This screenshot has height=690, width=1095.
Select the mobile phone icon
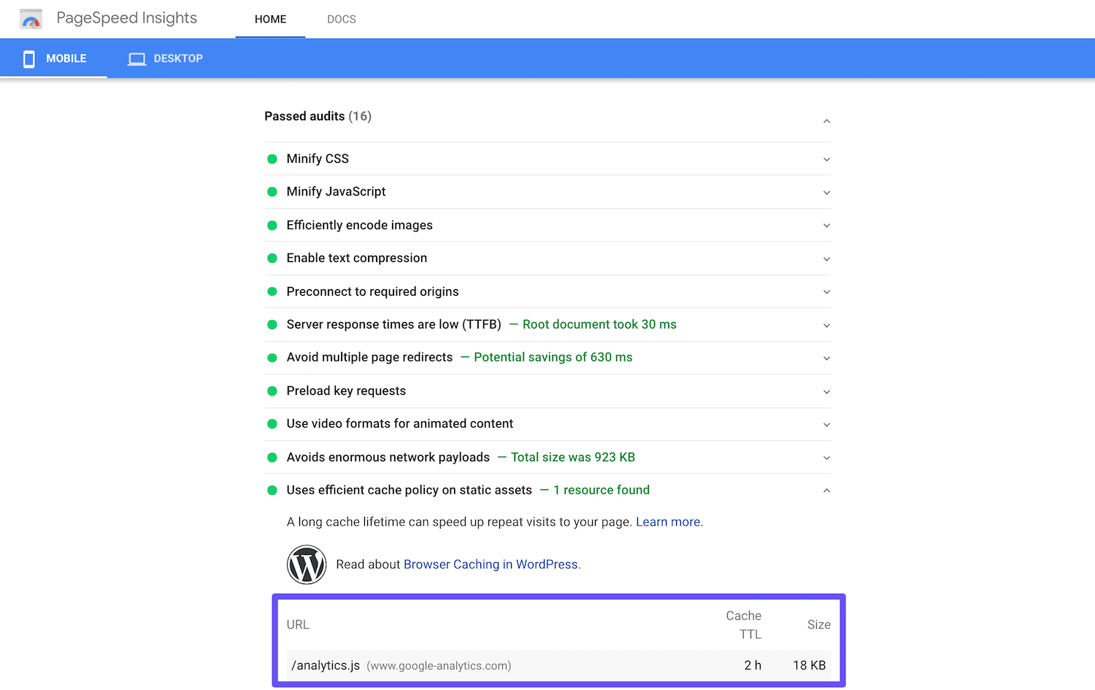tap(29, 58)
